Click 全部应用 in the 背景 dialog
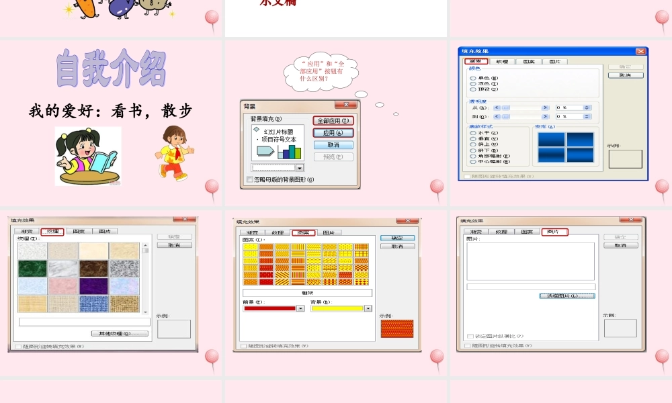The height and width of the screenshot is (403, 672). pyautogui.click(x=333, y=121)
